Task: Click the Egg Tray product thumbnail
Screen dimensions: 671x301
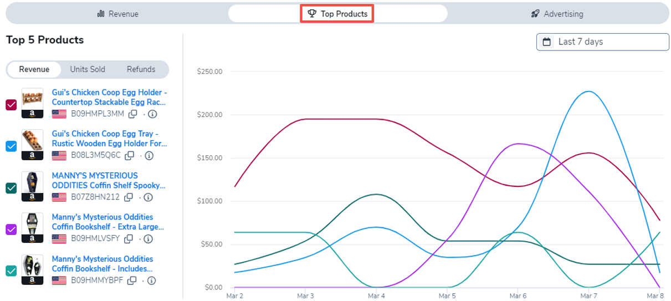Action: pyautogui.click(x=32, y=145)
